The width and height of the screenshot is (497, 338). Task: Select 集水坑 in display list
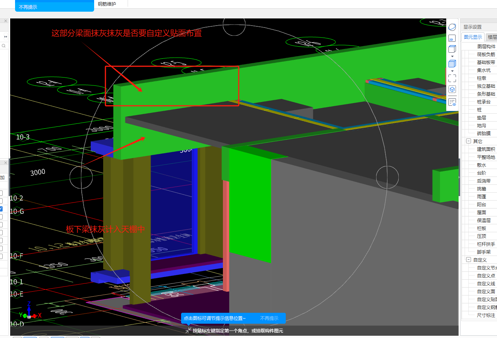click(484, 70)
